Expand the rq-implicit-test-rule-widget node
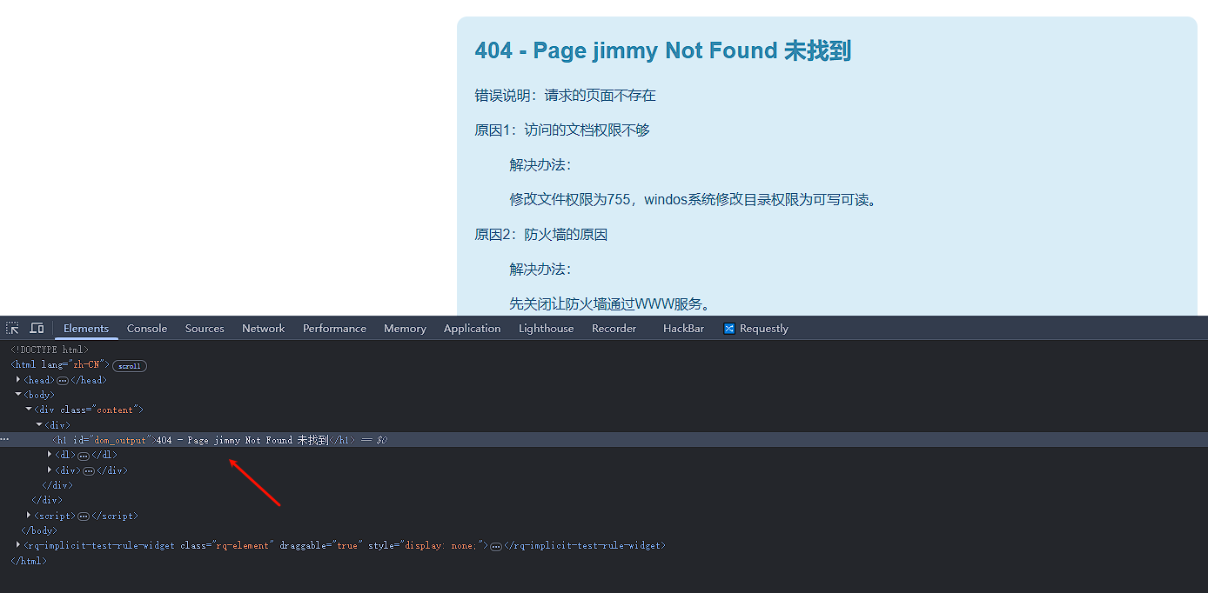Screen dimensions: 1208x593 pos(18,545)
